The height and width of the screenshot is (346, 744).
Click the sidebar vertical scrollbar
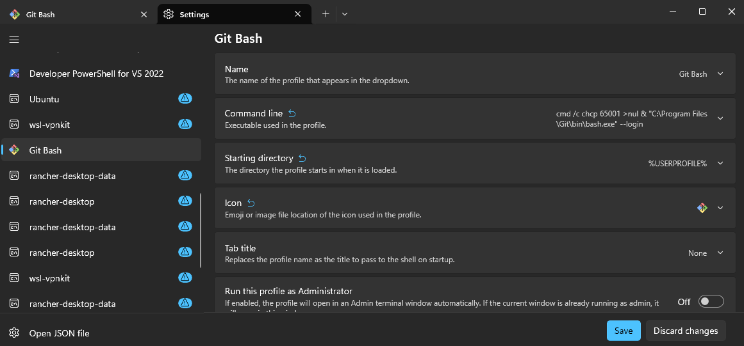point(201,230)
